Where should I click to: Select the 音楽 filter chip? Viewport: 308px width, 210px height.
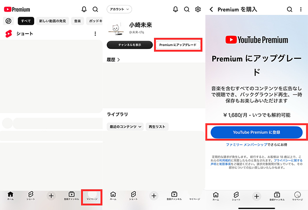pos(77,21)
